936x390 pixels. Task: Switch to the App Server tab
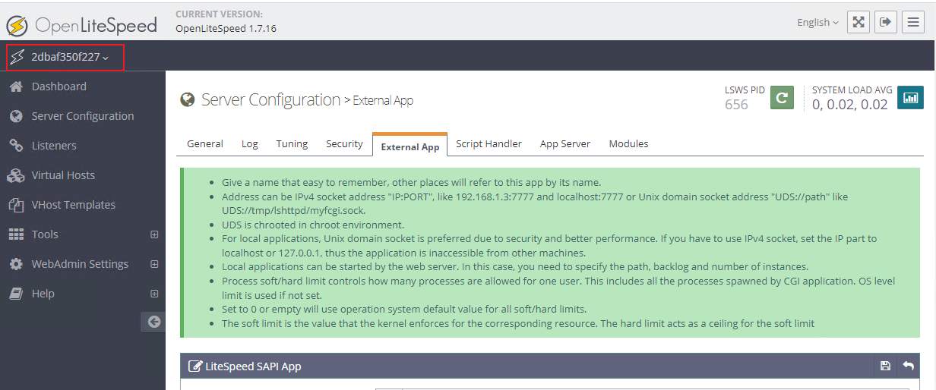pyautogui.click(x=565, y=143)
